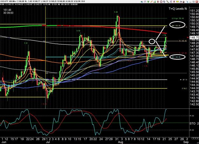Image resolution: width=199 pixels, height=144 pixels.
Task: Click the 30 09:00 cursor time readout
Action: click(x=8, y=13)
